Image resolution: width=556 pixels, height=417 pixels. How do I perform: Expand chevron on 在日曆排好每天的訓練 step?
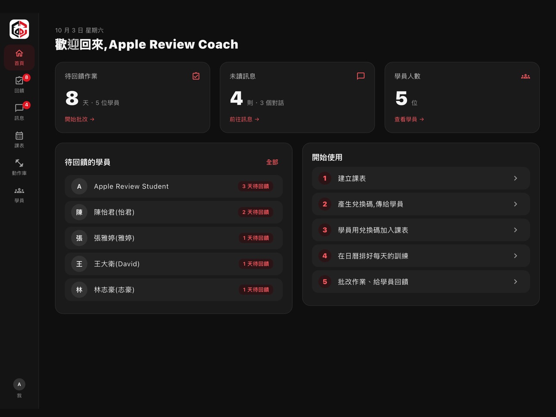pos(515,256)
